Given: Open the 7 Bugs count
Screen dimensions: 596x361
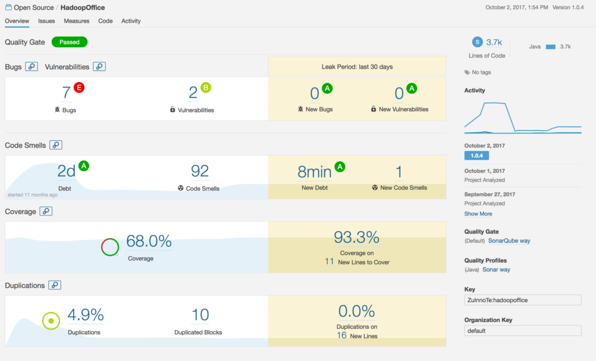Looking at the screenshot, I should (66, 93).
